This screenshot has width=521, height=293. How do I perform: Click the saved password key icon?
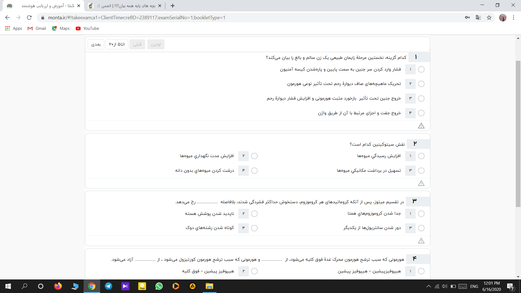tap(467, 18)
